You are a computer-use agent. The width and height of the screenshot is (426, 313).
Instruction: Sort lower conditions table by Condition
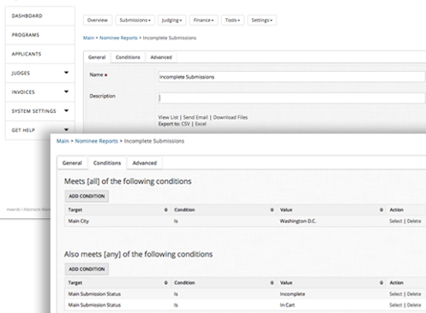click(x=272, y=283)
